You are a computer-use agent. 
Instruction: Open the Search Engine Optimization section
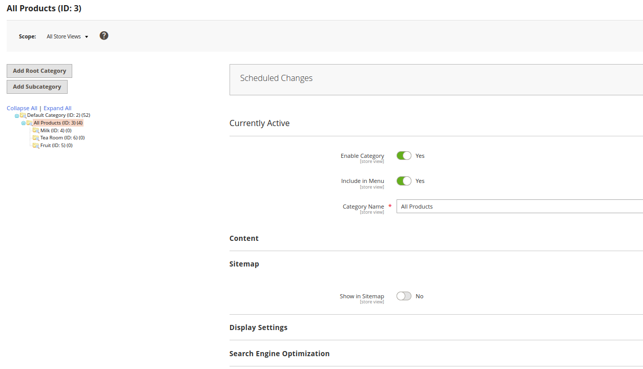[279, 354]
